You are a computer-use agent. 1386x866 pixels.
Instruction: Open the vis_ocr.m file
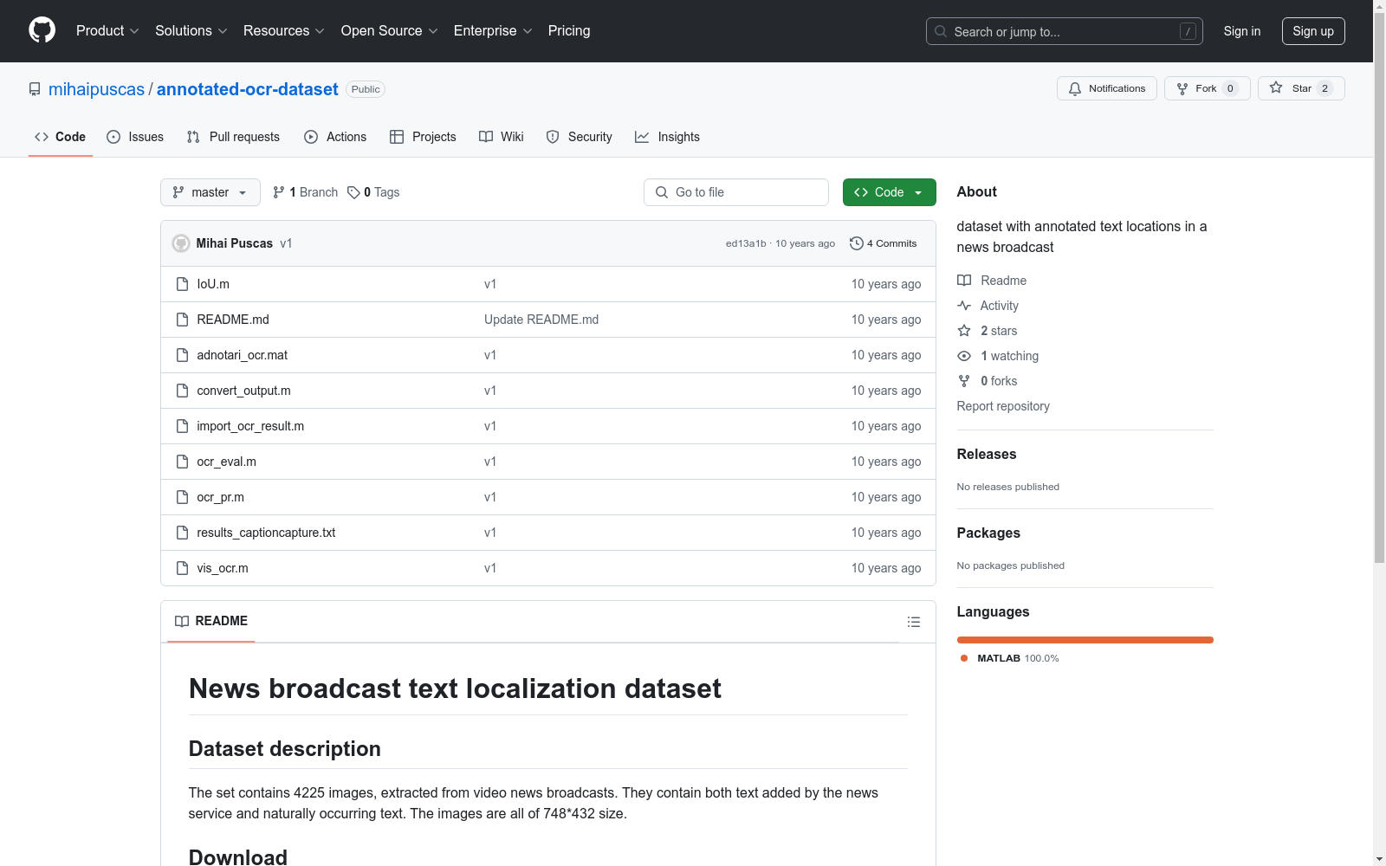point(223,568)
